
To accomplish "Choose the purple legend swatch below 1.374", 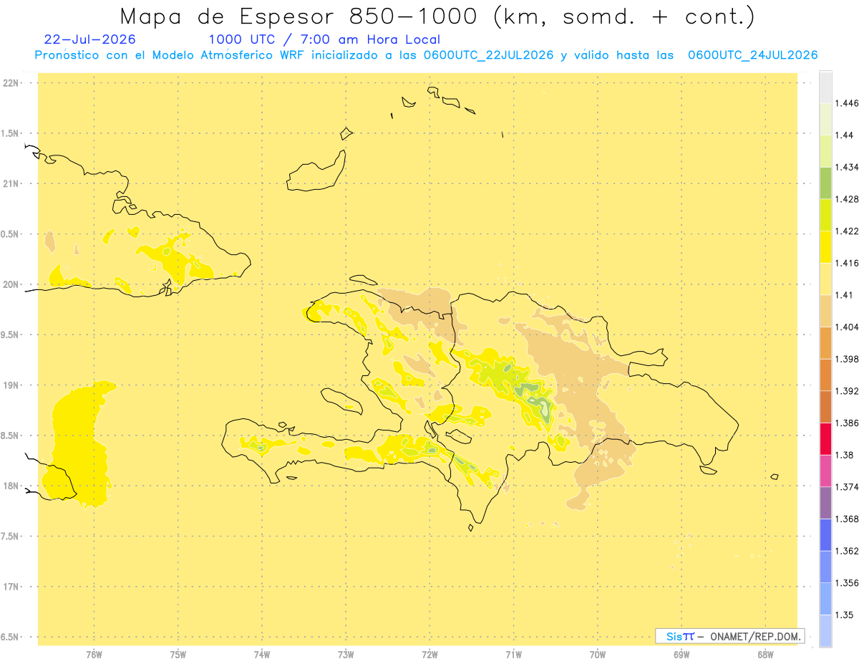I will coord(825,503).
